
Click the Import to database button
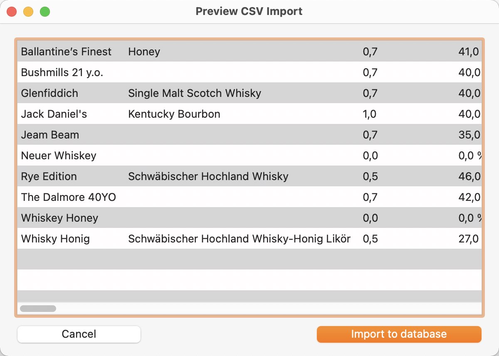click(x=399, y=334)
